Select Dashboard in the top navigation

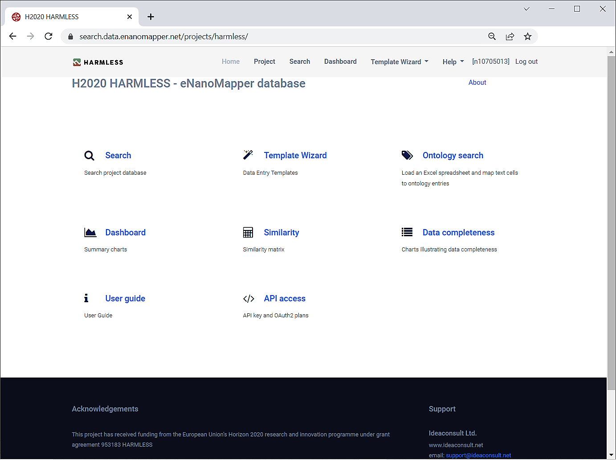(x=340, y=62)
